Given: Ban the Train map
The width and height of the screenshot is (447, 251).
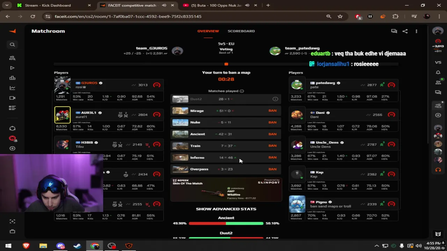Looking at the screenshot, I should pyautogui.click(x=272, y=146).
